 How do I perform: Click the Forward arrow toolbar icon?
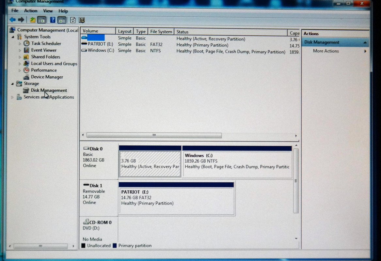pyautogui.click(x=21, y=20)
